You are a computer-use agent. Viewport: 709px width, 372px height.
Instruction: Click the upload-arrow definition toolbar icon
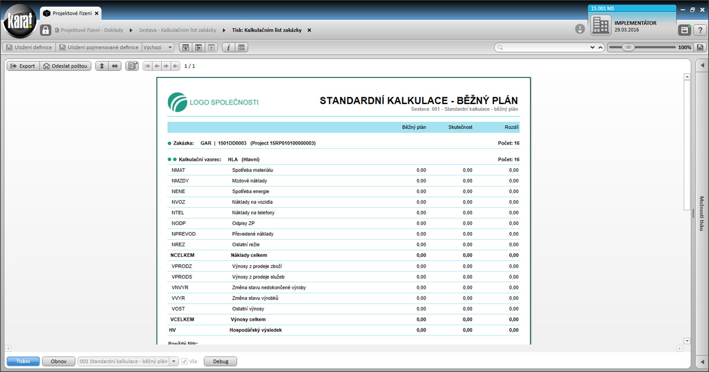[211, 47]
